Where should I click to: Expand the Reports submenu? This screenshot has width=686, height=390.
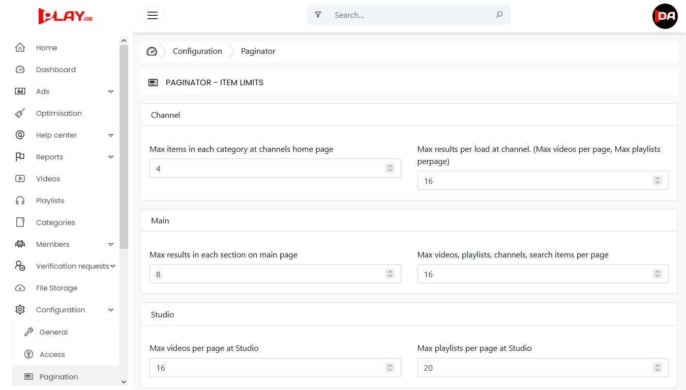(x=111, y=157)
